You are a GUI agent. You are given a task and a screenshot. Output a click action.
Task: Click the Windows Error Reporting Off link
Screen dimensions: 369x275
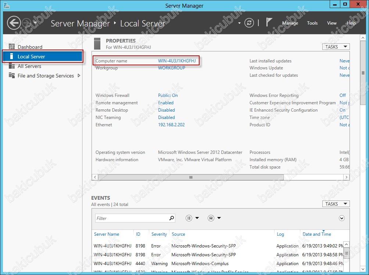click(x=343, y=95)
